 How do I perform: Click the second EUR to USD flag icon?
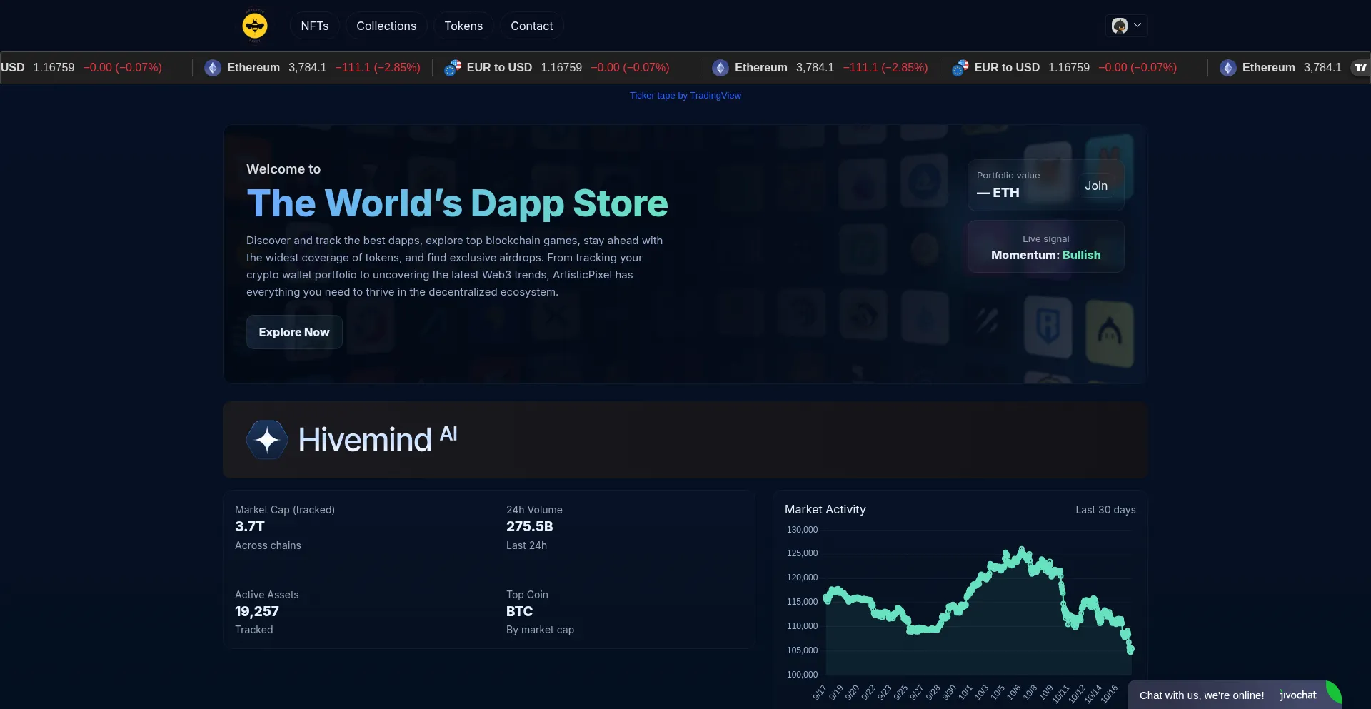coord(960,68)
